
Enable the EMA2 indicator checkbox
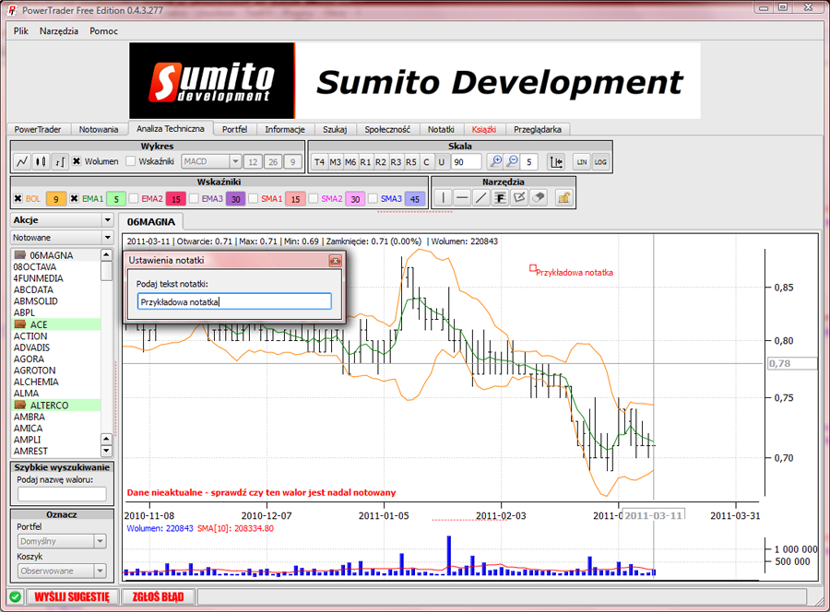click(x=134, y=198)
